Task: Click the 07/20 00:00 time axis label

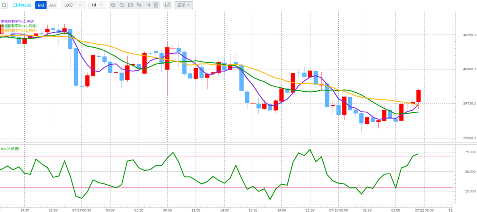Action: point(338,210)
